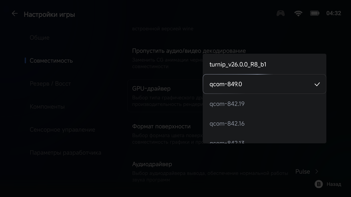Click the clock showing 04:32

tap(333, 13)
